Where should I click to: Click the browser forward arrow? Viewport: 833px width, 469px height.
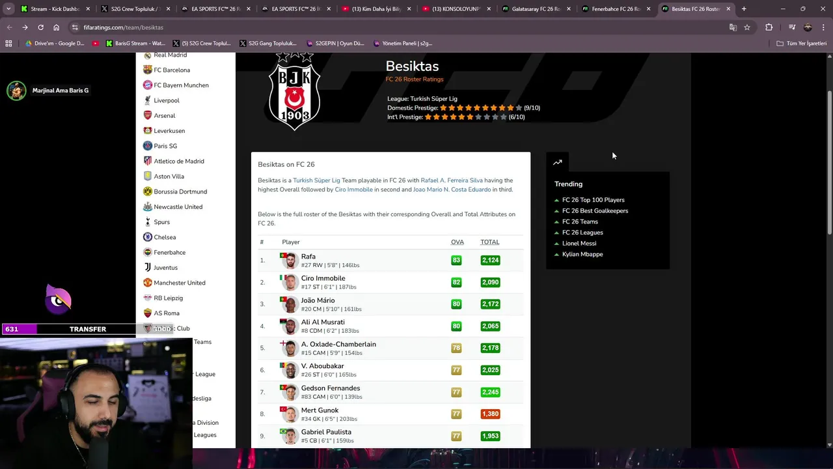(x=25, y=27)
